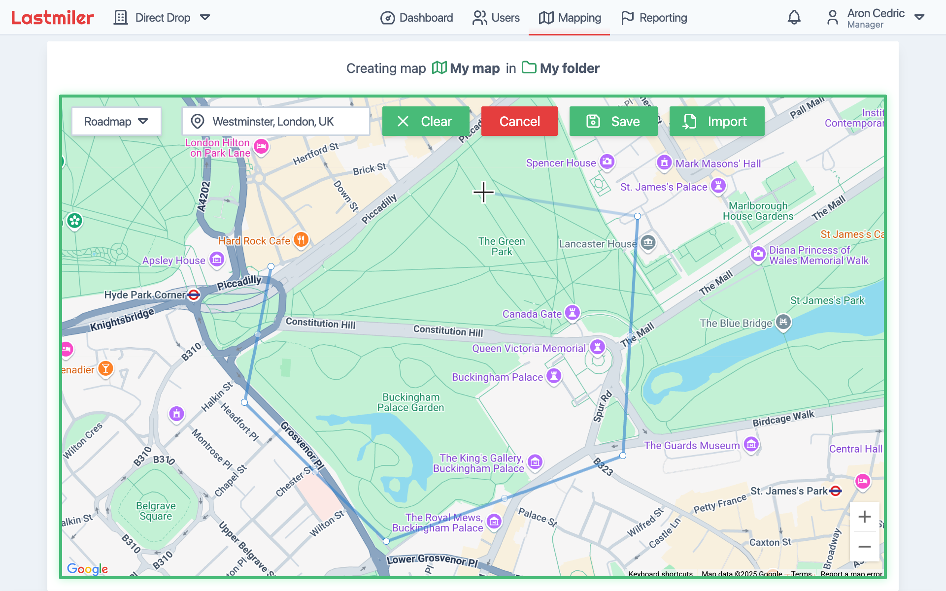946x591 pixels.
Task: Click the Royal Mews marker
Action: pyautogui.click(x=494, y=521)
